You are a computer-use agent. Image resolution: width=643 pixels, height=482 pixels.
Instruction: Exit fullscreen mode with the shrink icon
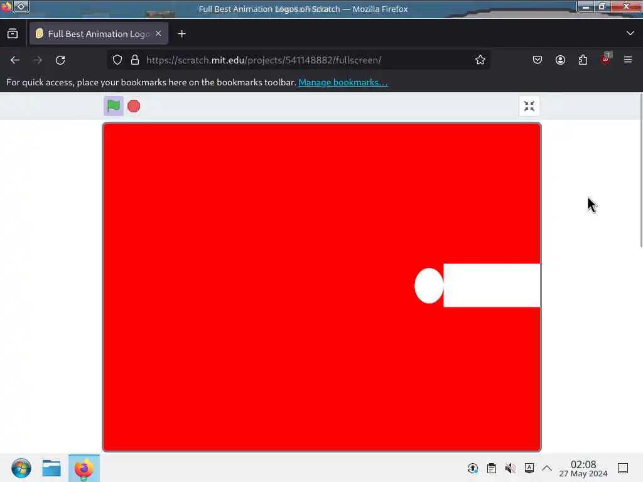click(x=529, y=106)
